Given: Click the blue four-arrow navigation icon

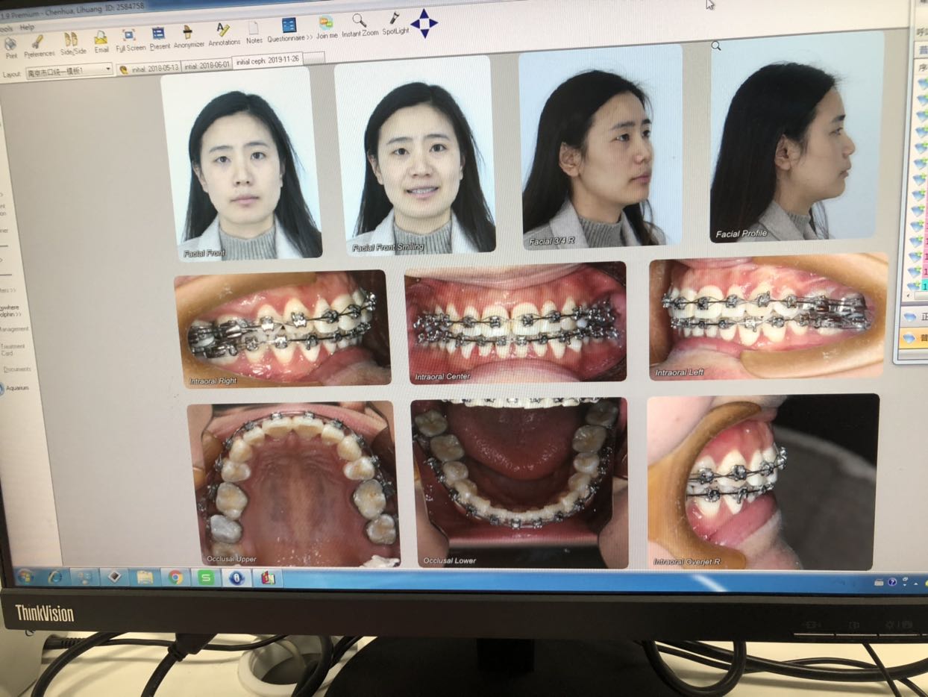Looking at the screenshot, I should [424, 23].
